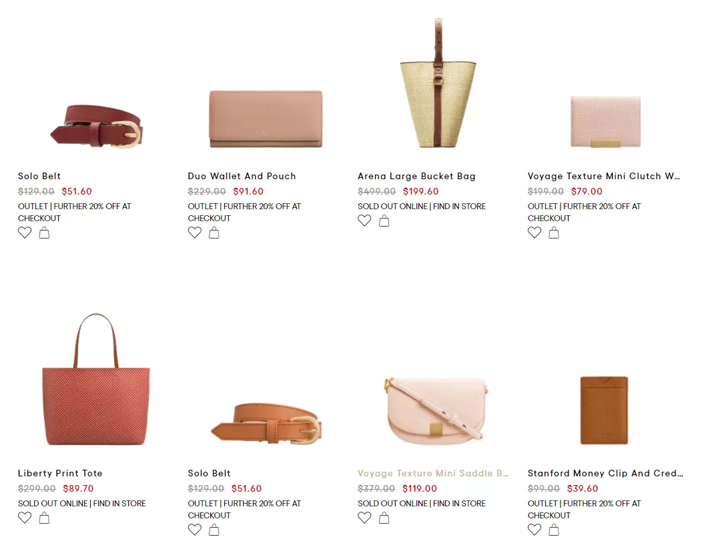View the red Solo Belt product image
The width and height of the screenshot is (704, 549).
[97, 126]
